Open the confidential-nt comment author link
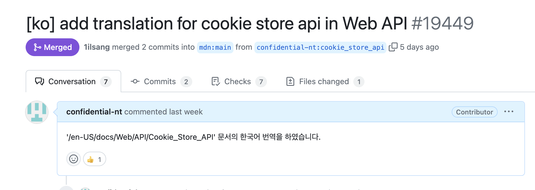535x190 pixels. pos(94,112)
